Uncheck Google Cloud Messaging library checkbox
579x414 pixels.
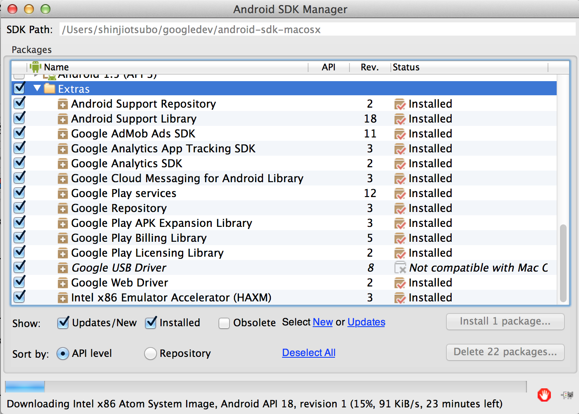[x=19, y=178]
